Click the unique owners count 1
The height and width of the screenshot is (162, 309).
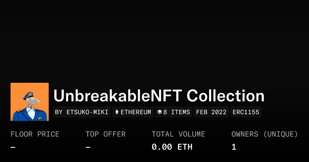(234, 147)
